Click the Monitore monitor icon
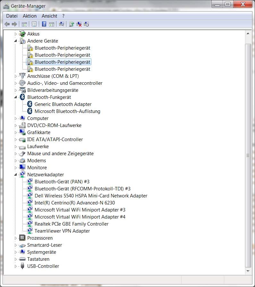The height and width of the screenshot is (287, 255). [x=22, y=167]
